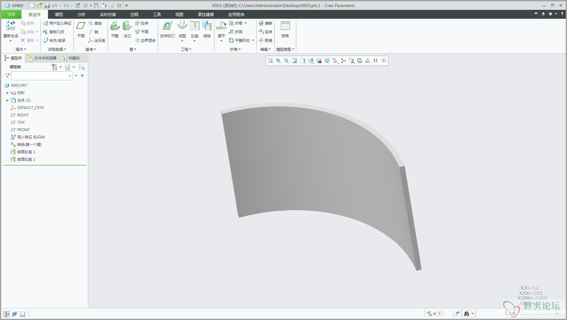Click the Zoom In magnifier icon
The width and height of the screenshot is (567, 320).
tap(278, 61)
